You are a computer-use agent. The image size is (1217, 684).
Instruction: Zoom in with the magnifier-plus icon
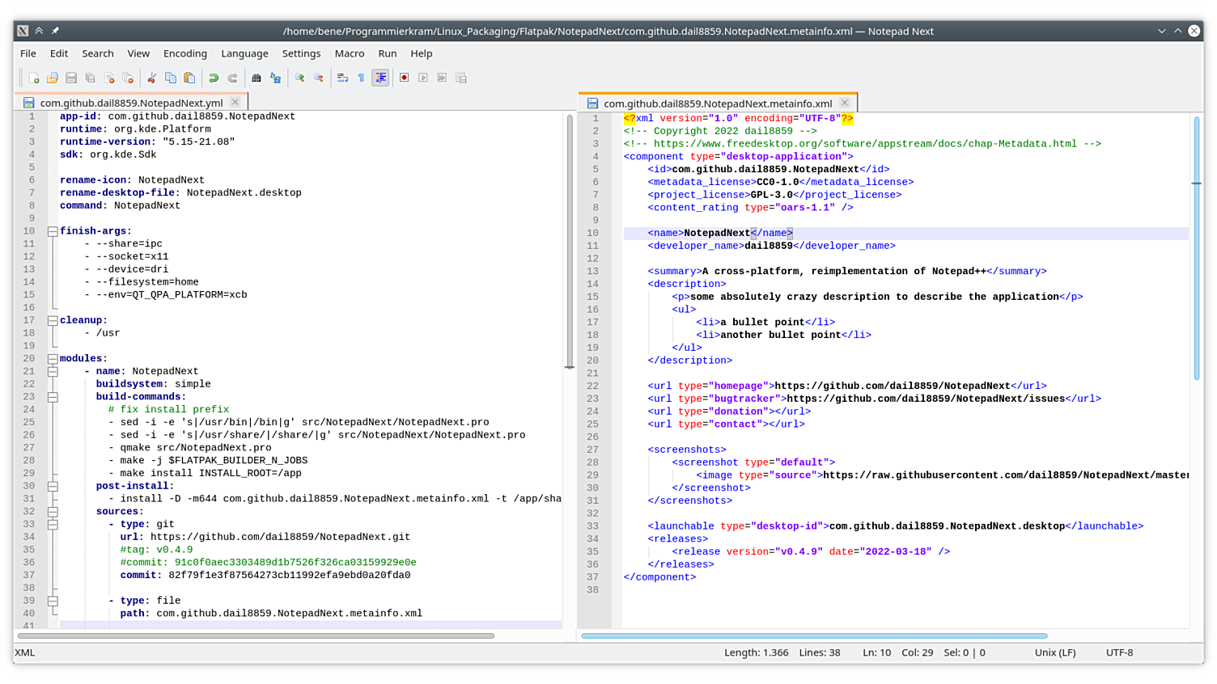point(300,78)
